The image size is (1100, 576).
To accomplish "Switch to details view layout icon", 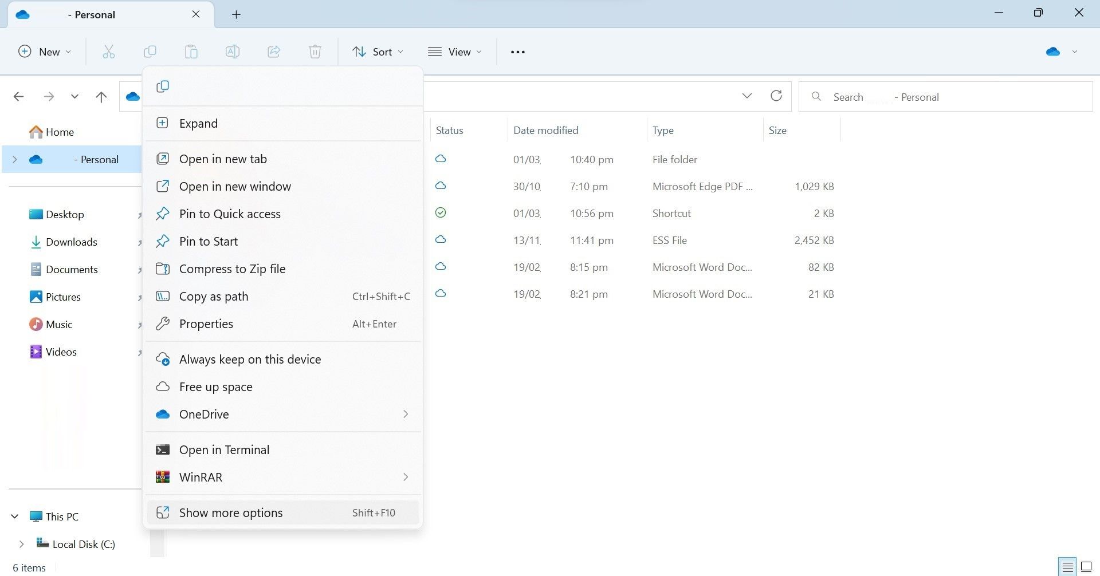I will click(x=1067, y=567).
